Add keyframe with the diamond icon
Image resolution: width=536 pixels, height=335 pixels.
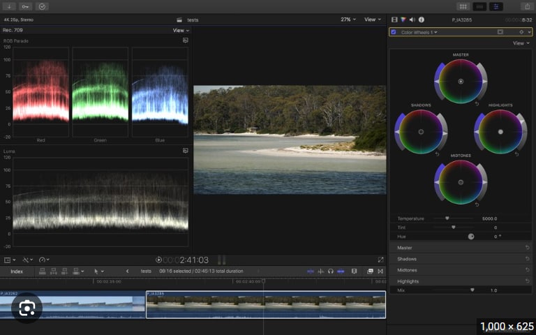pos(521,32)
